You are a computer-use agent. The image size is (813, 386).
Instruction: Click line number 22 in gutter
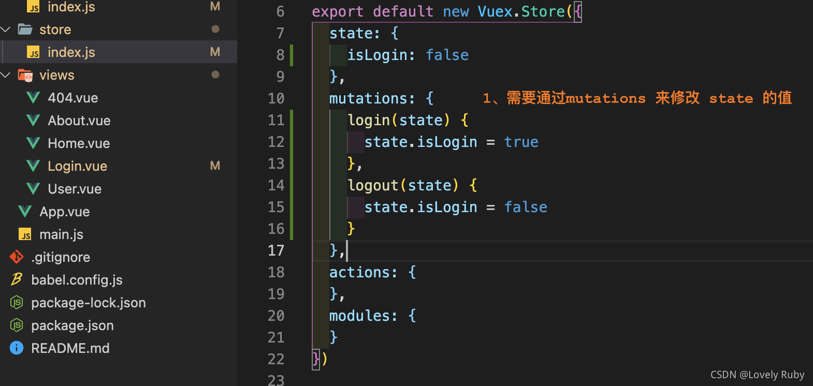(x=276, y=359)
